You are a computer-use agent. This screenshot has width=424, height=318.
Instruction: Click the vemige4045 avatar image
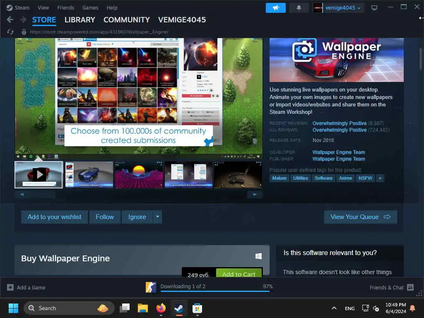pyautogui.click(x=318, y=8)
